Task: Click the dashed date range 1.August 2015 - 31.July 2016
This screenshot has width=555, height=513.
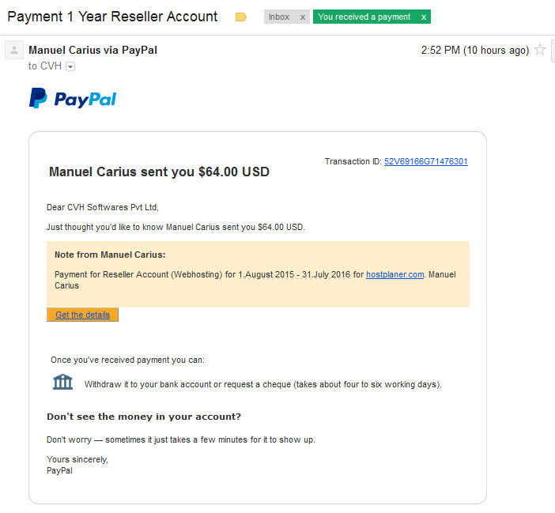Action: coord(294,274)
